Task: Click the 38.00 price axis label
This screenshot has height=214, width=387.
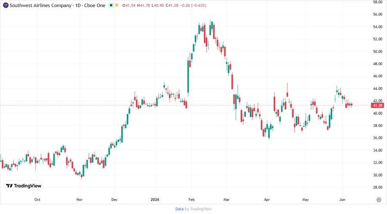Action: pos(378,125)
